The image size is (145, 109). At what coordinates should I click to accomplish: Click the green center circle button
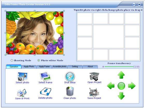click(x=121, y=86)
